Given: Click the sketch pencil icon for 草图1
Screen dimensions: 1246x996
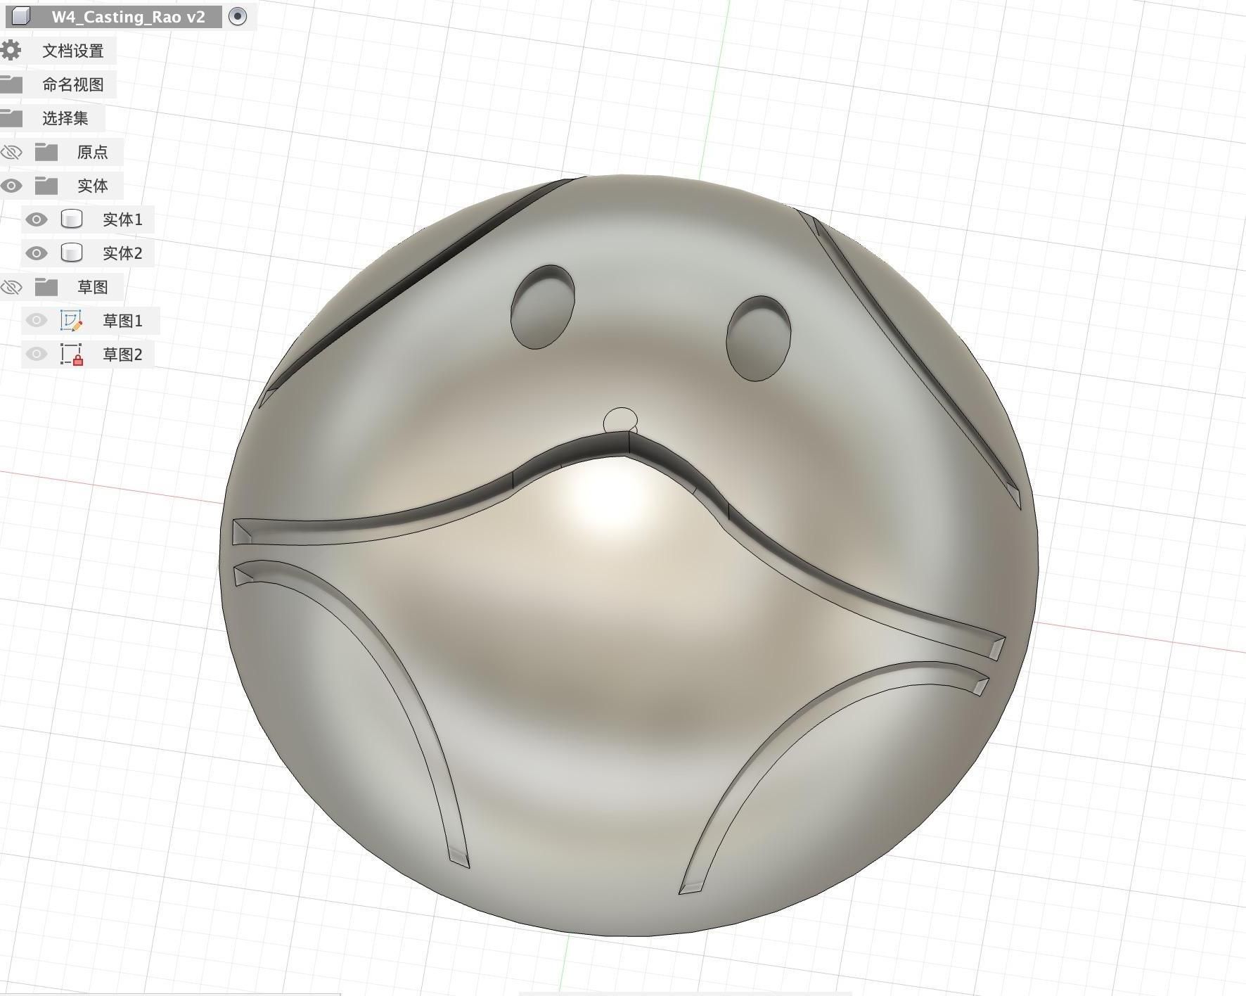Looking at the screenshot, I should tap(72, 321).
